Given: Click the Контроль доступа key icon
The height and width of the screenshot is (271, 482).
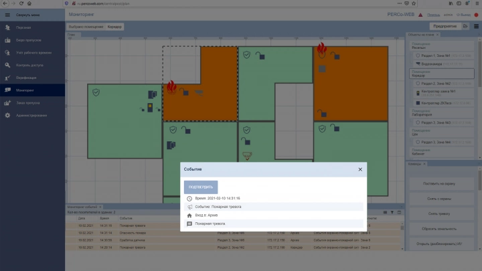Looking at the screenshot, I should pyautogui.click(x=7, y=65).
